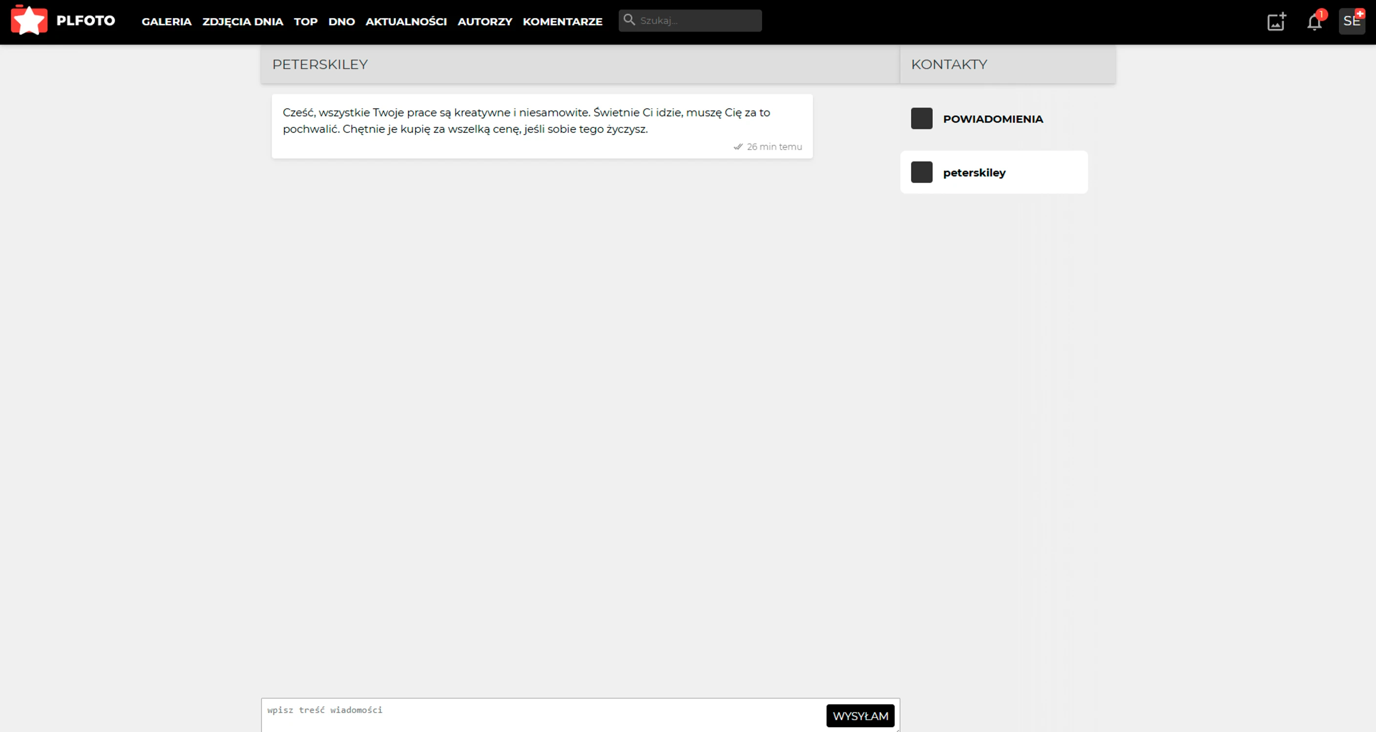
Task: Go to ZDJĘCIA DNIA
Action: click(243, 22)
